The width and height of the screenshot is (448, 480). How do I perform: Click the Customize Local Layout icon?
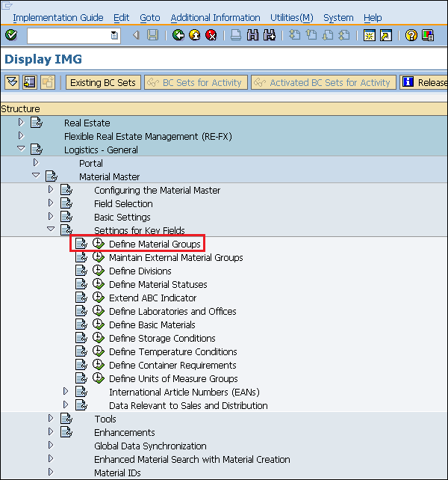click(x=428, y=35)
